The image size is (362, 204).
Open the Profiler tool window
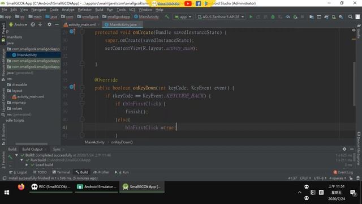point(101,172)
